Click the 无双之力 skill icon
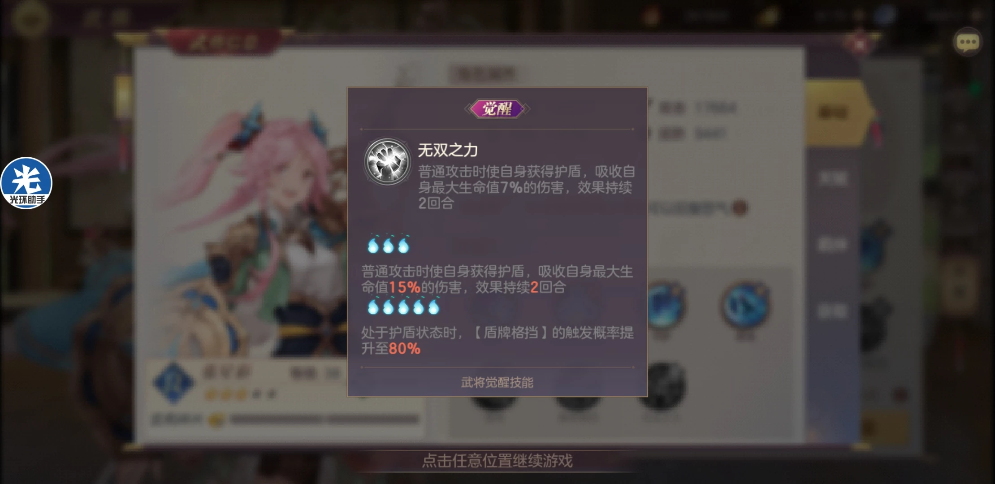995x484 pixels. 387,161
